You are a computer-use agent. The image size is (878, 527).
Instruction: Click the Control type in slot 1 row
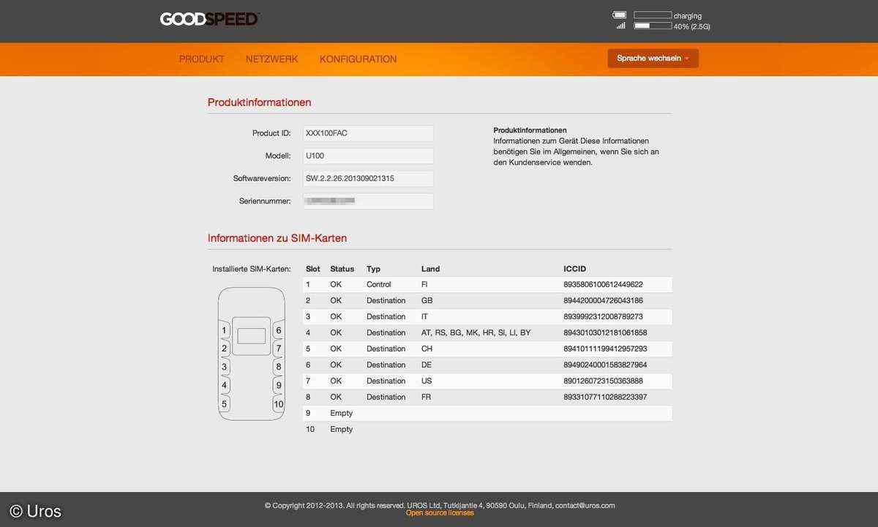pyautogui.click(x=379, y=285)
